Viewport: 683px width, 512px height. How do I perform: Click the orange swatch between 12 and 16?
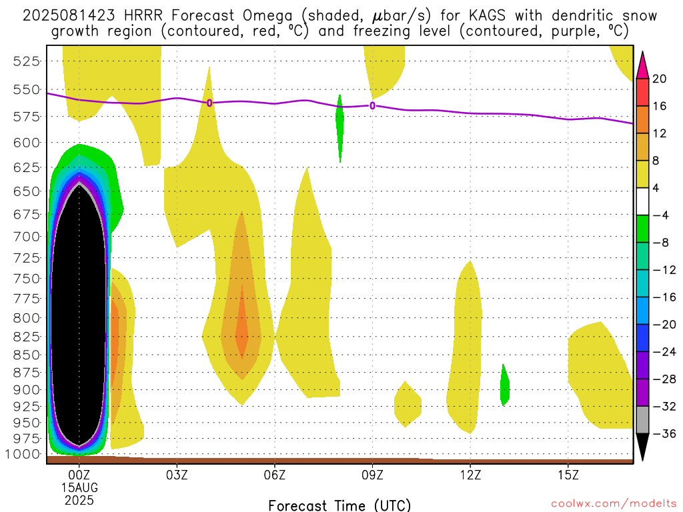pyautogui.click(x=642, y=120)
